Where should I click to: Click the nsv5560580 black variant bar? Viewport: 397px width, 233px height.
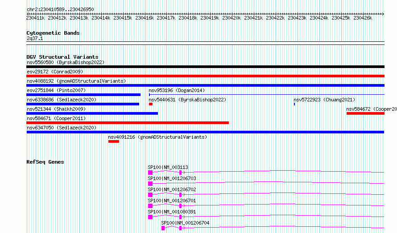(x=205, y=67)
